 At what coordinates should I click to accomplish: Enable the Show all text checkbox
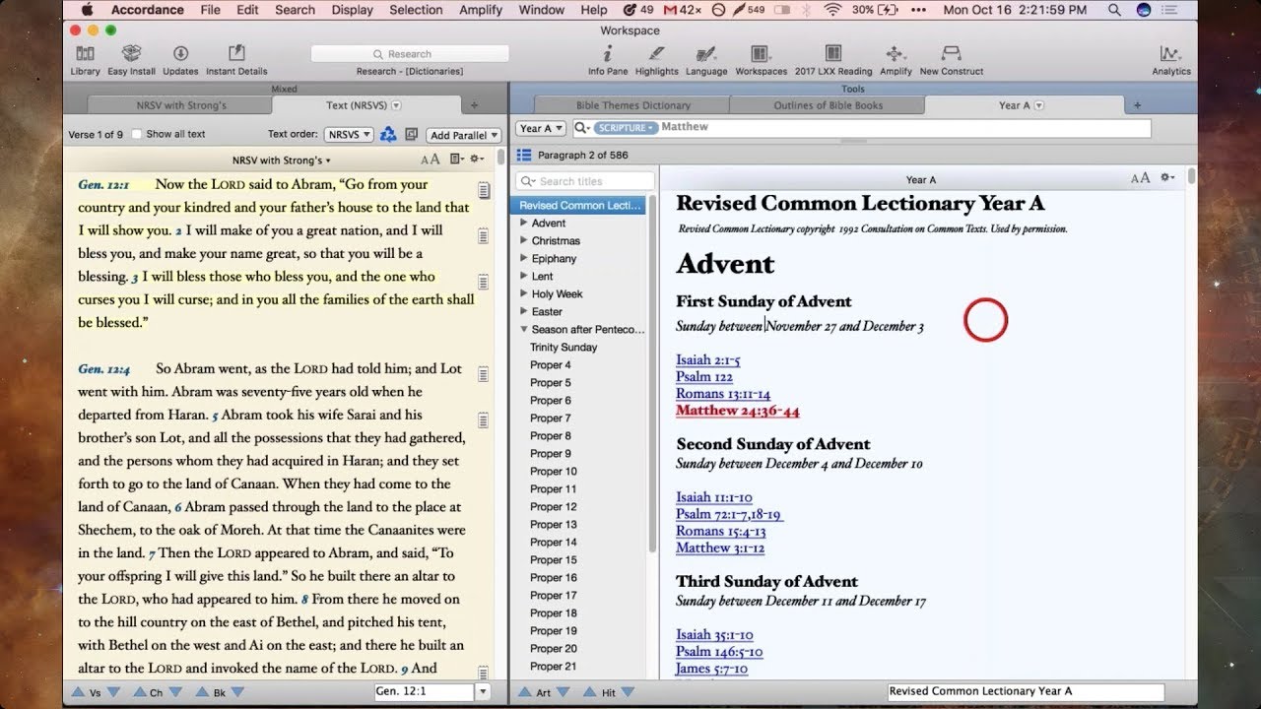[137, 134]
